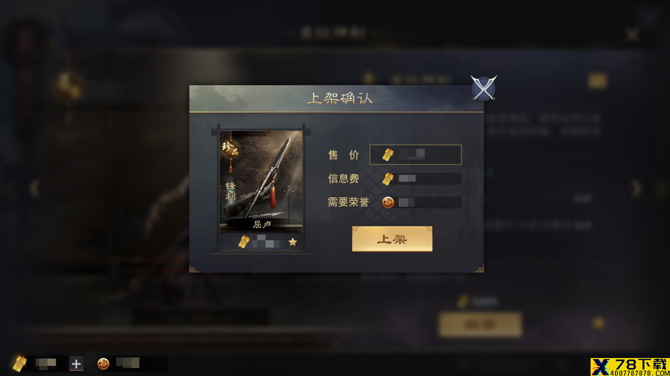Add currency with the bottom-left plus button

point(76,363)
